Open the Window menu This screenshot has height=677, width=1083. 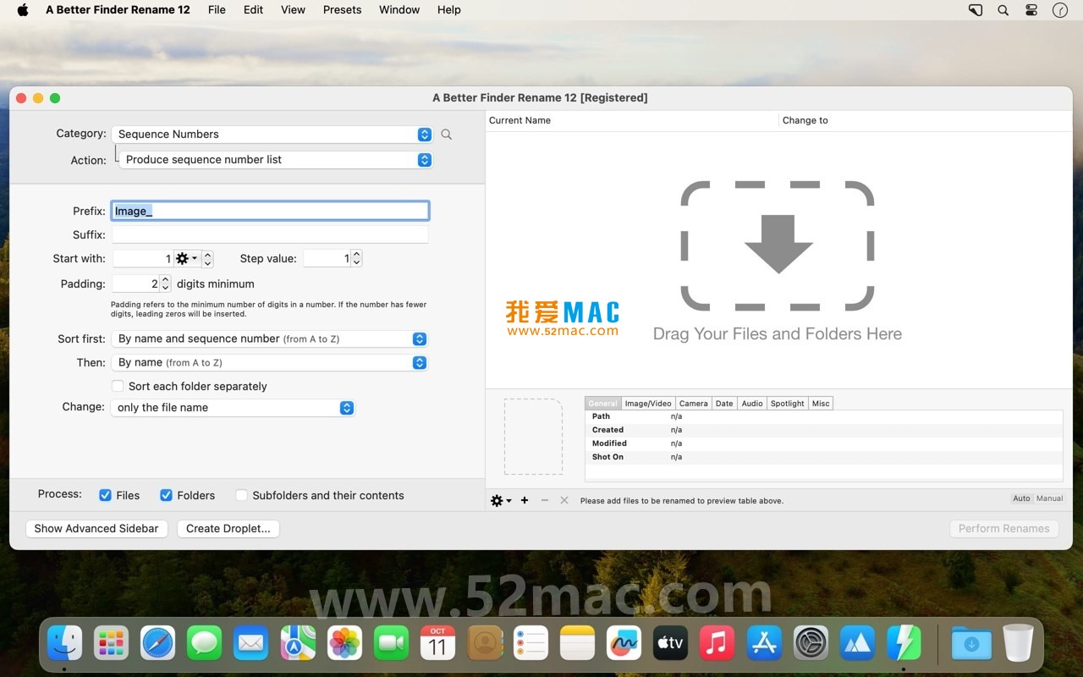(399, 10)
